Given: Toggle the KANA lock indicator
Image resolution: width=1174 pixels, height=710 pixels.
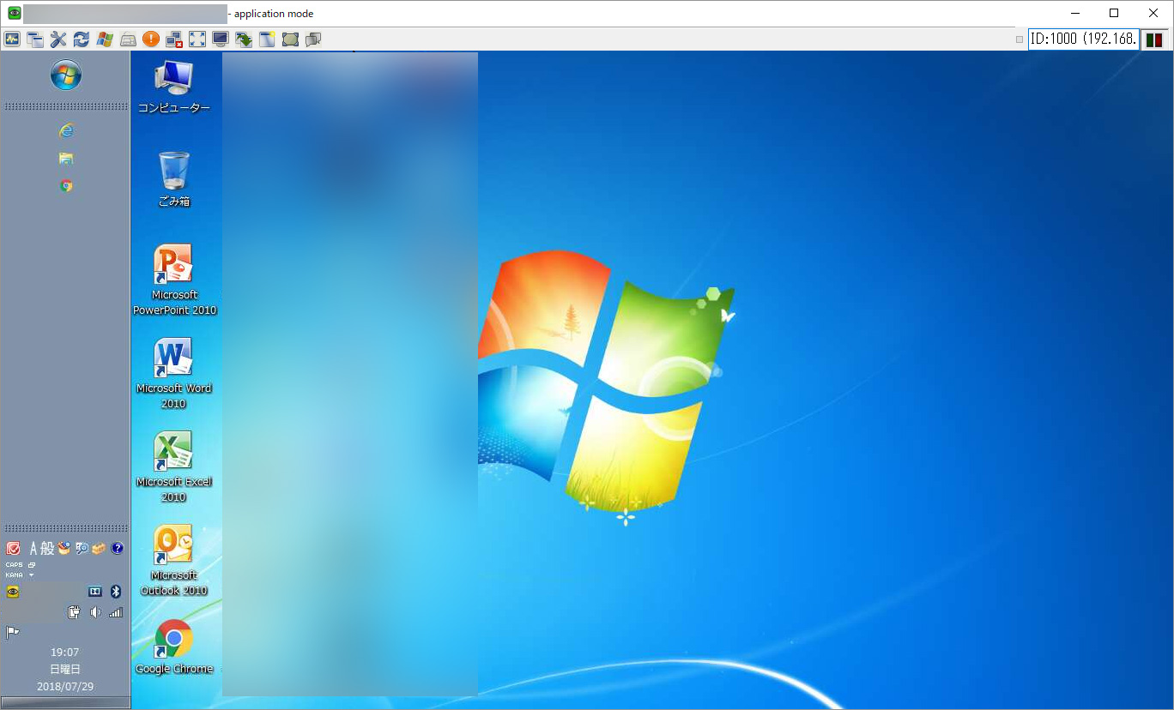Looking at the screenshot, I should (x=14, y=575).
